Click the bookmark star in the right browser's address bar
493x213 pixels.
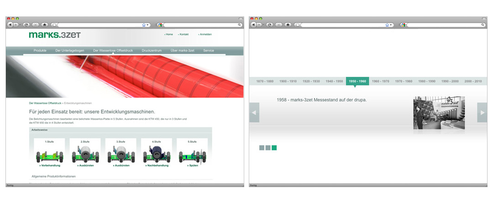click(387, 25)
